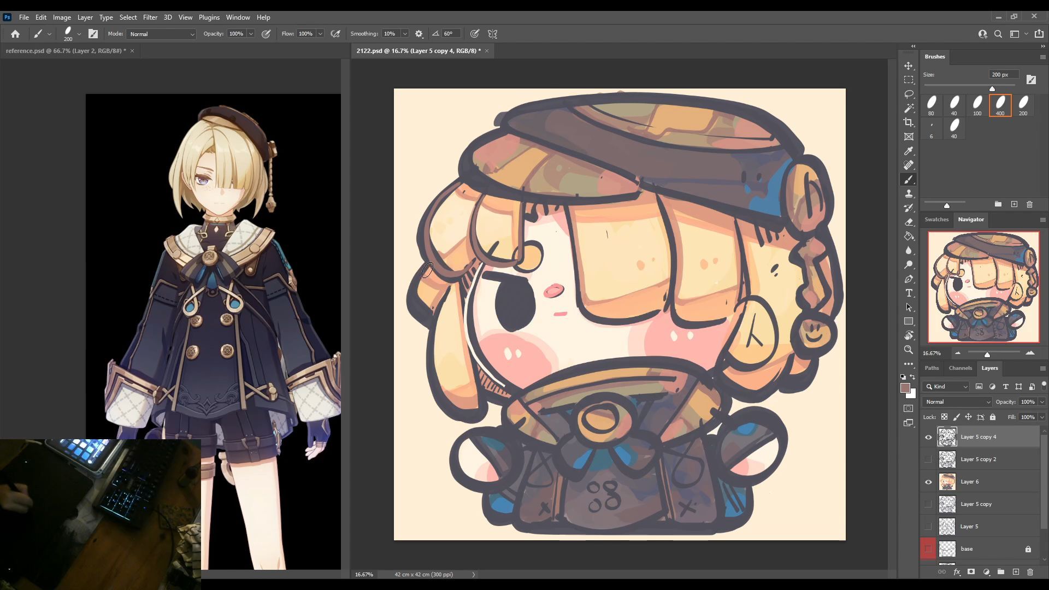Open the Flow slider dropdown
This screenshot has height=590, width=1049.
pyautogui.click(x=320, y=34)
